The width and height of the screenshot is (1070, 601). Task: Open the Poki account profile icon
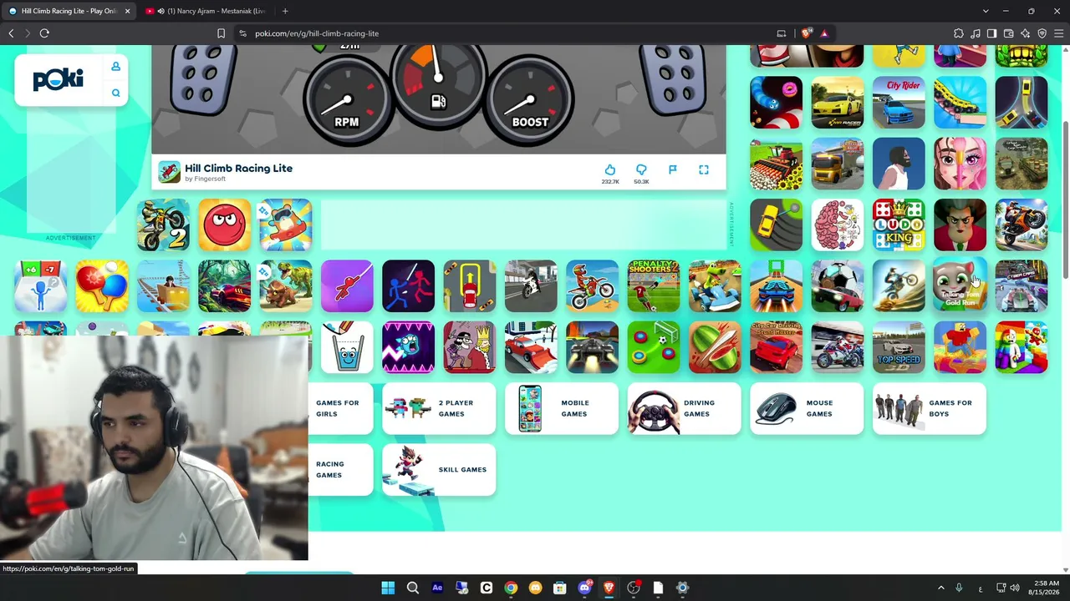click(x=116, y=67)
